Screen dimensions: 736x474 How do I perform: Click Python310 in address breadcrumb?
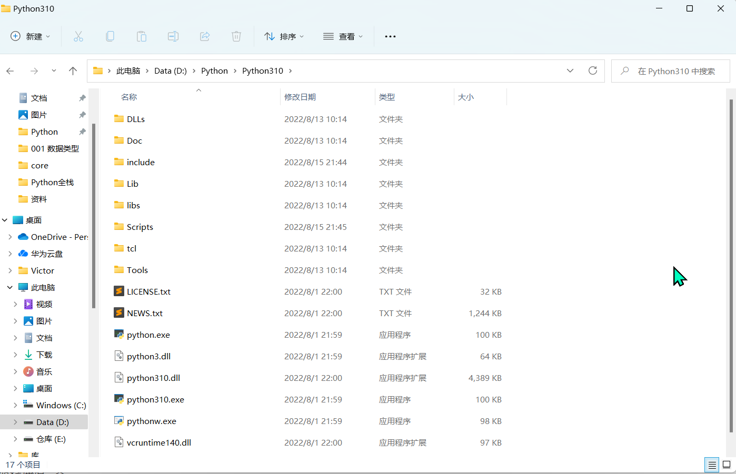[x=263, y=70]
